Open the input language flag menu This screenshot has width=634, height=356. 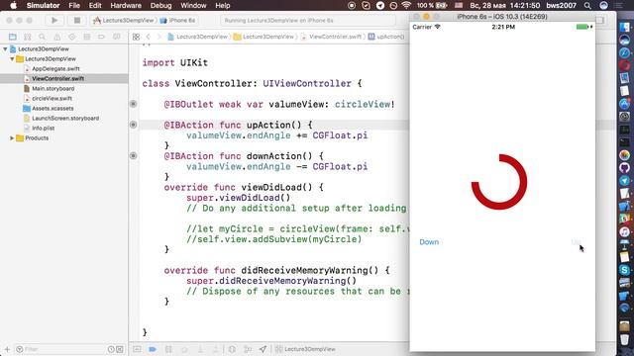[459, 6]
